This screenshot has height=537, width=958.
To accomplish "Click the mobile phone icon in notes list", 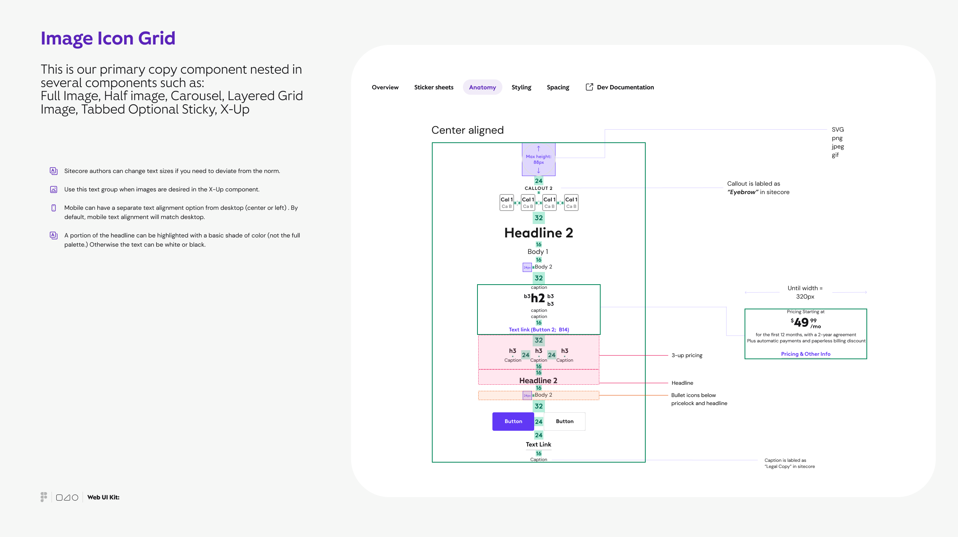I will (x=54, y=208).
